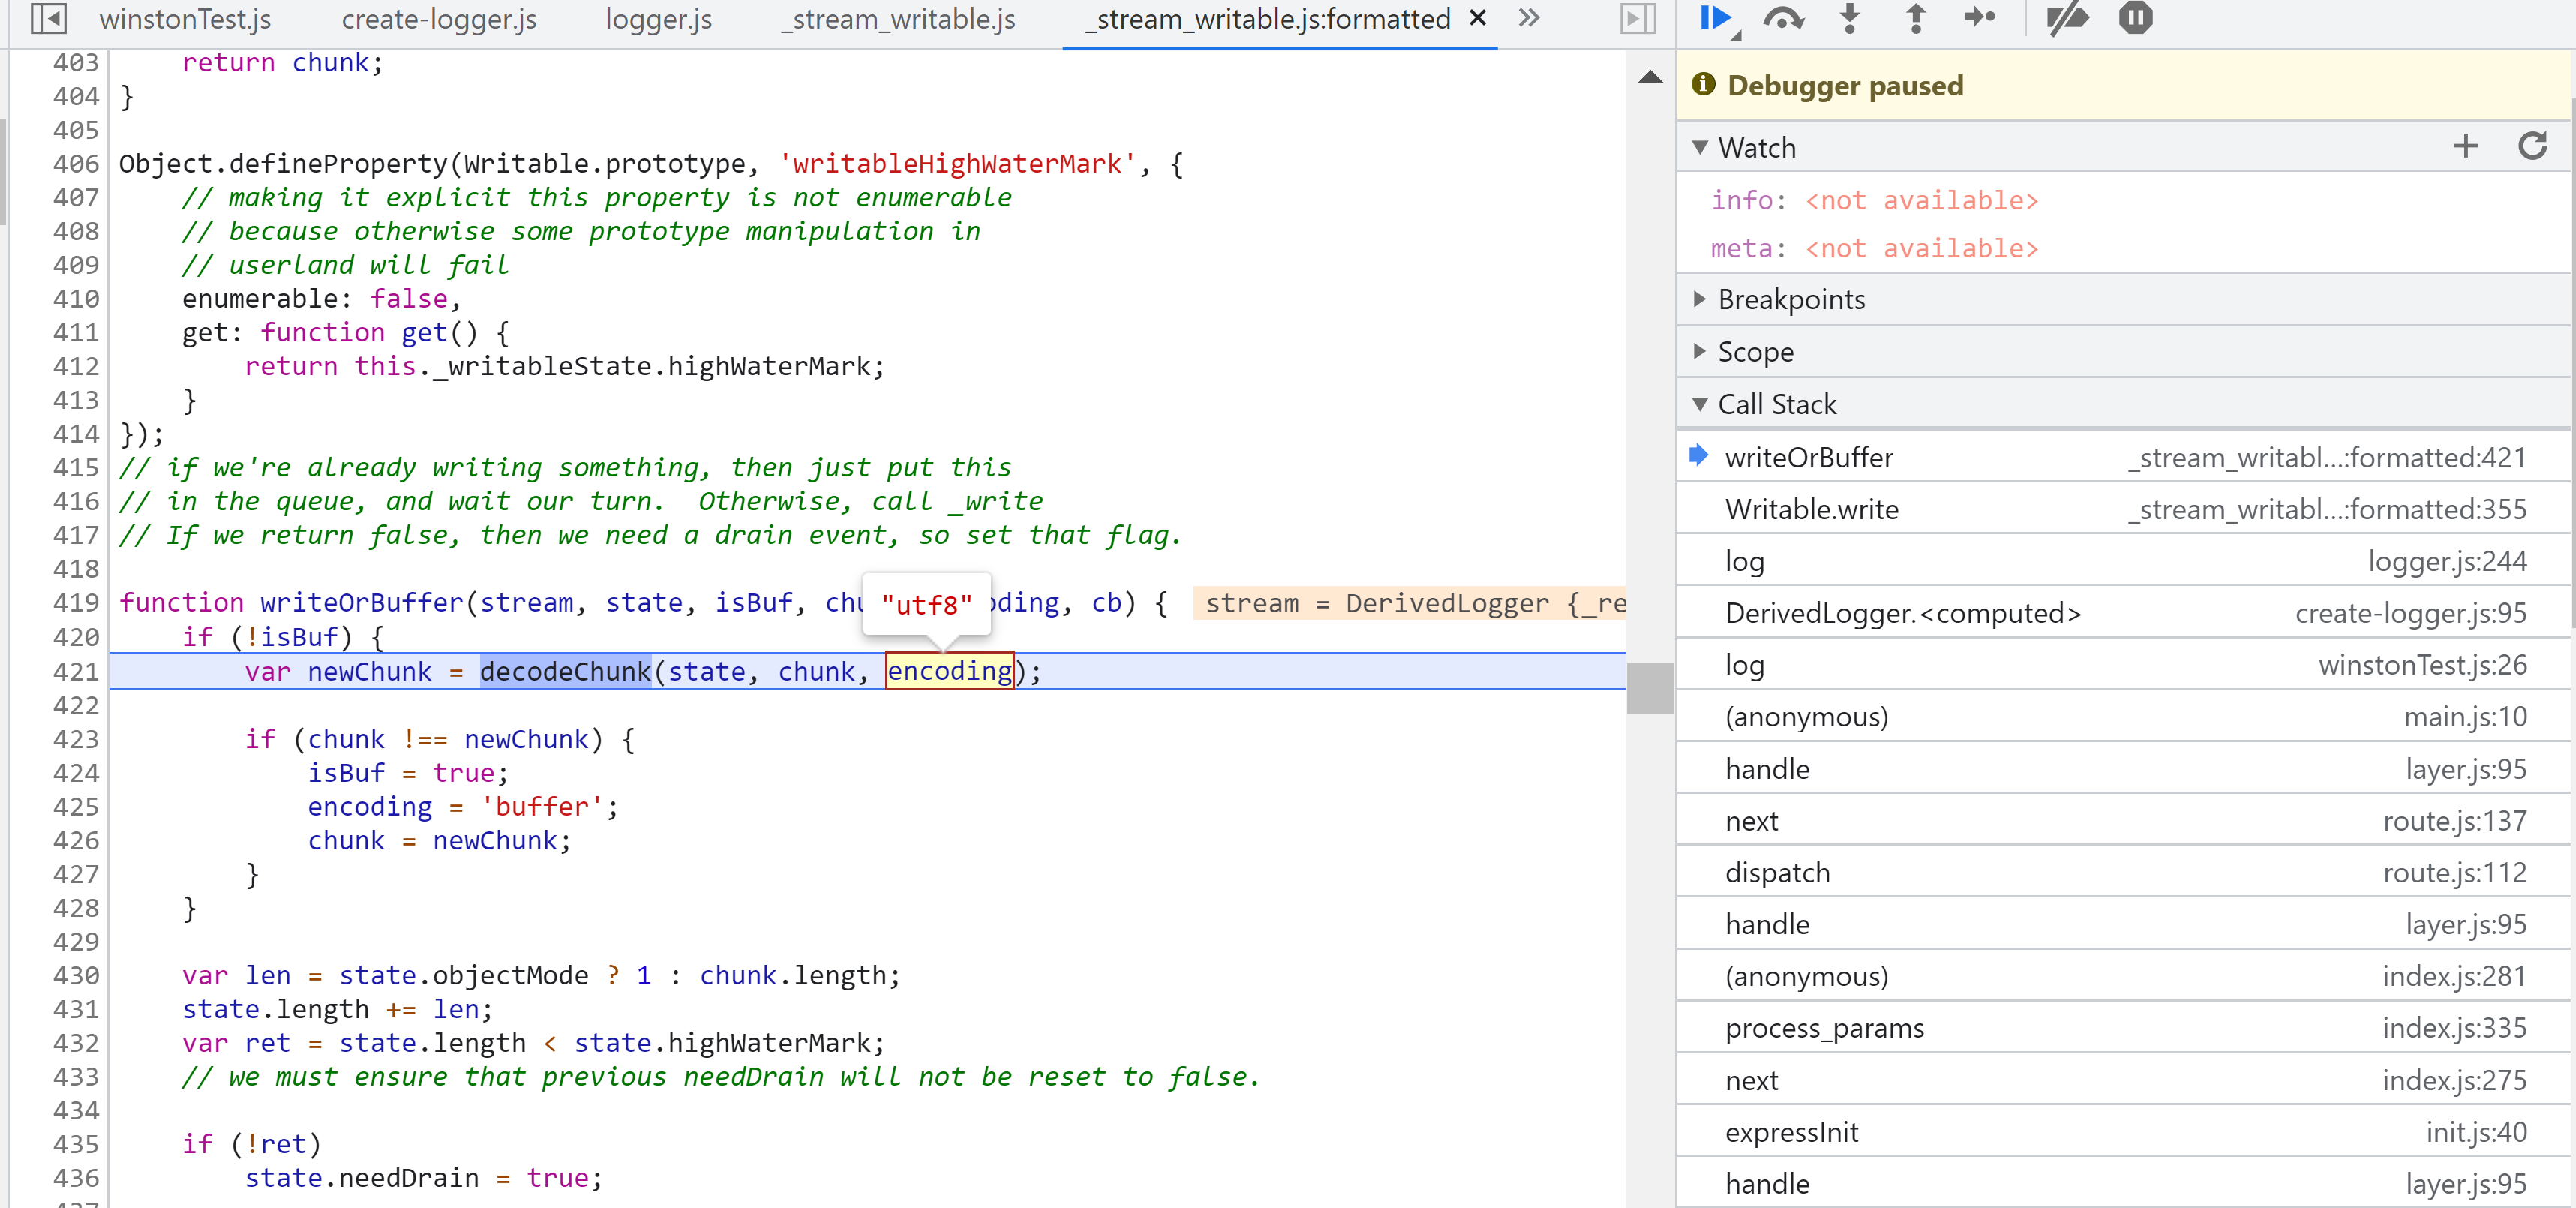Viewport: 2576px width, 1208px height.
Task: Expand the Breakpoints section
Action: pos(1790,299)
